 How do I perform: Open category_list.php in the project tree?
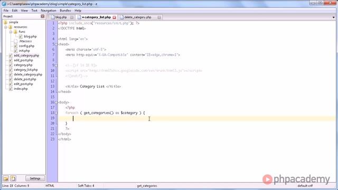point(26,70)
